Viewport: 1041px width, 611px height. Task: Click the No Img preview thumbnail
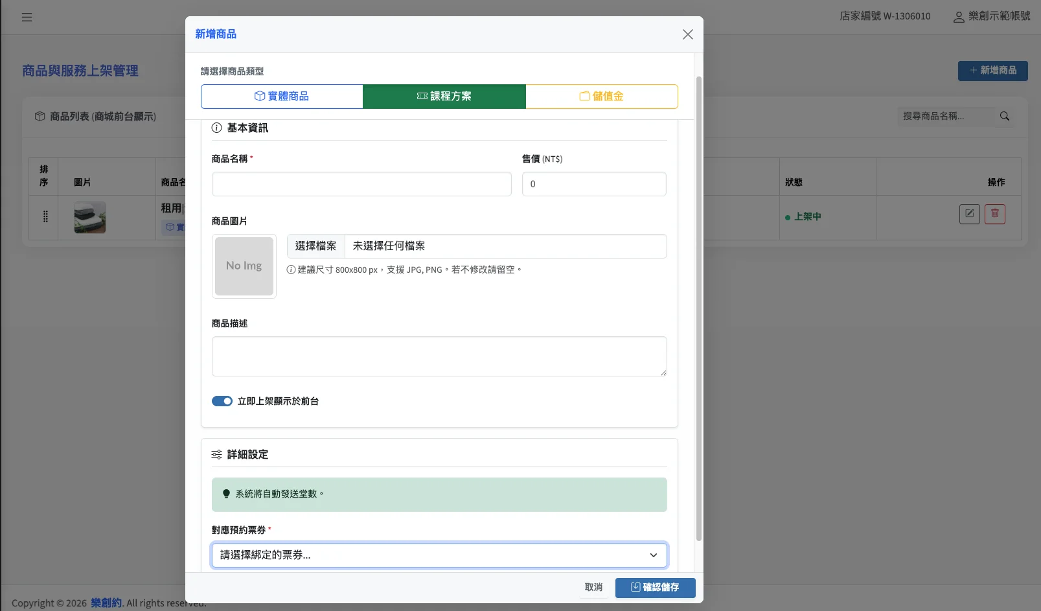[x=244, y=266]
